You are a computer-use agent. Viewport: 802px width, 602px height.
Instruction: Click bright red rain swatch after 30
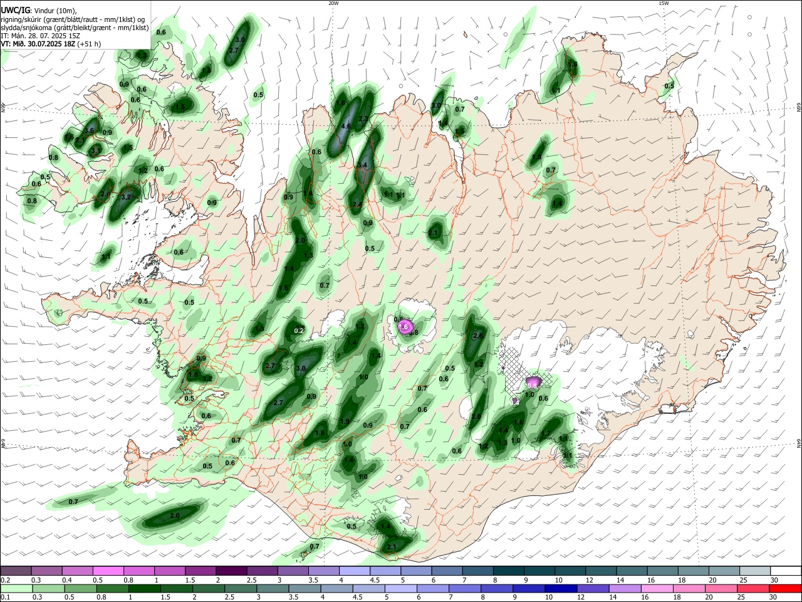tap(785, 588)
